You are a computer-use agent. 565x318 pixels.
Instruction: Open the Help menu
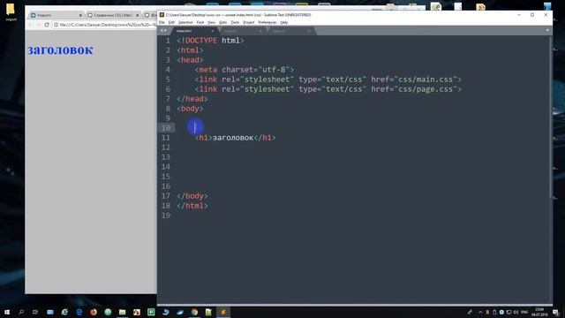[284, 22]
